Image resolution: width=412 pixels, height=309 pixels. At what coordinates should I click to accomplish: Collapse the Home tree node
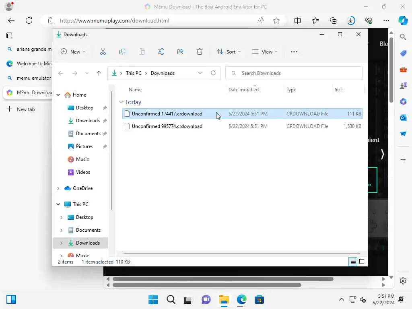coord(58,95)
